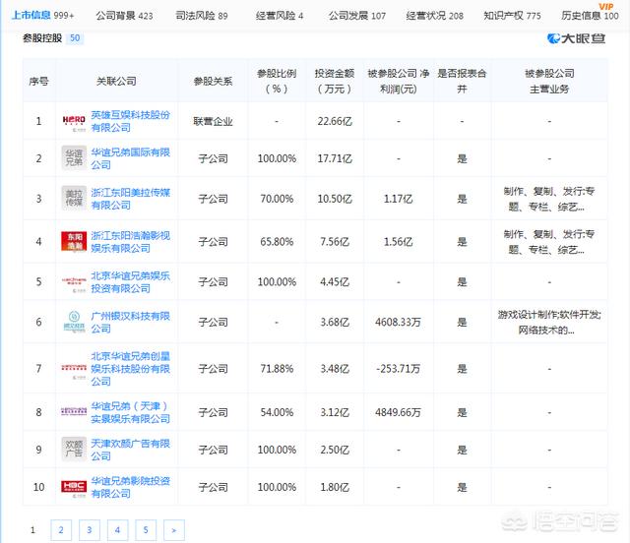Click the 被参股公司净利润 column header
The image size is (630, 543).
click(x=399, y=81)
